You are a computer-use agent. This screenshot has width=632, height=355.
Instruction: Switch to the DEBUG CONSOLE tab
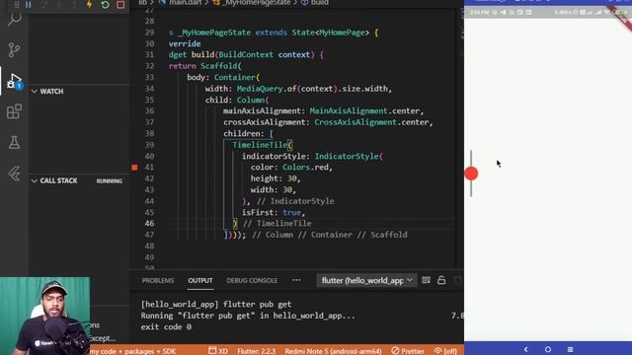point(252,280)
